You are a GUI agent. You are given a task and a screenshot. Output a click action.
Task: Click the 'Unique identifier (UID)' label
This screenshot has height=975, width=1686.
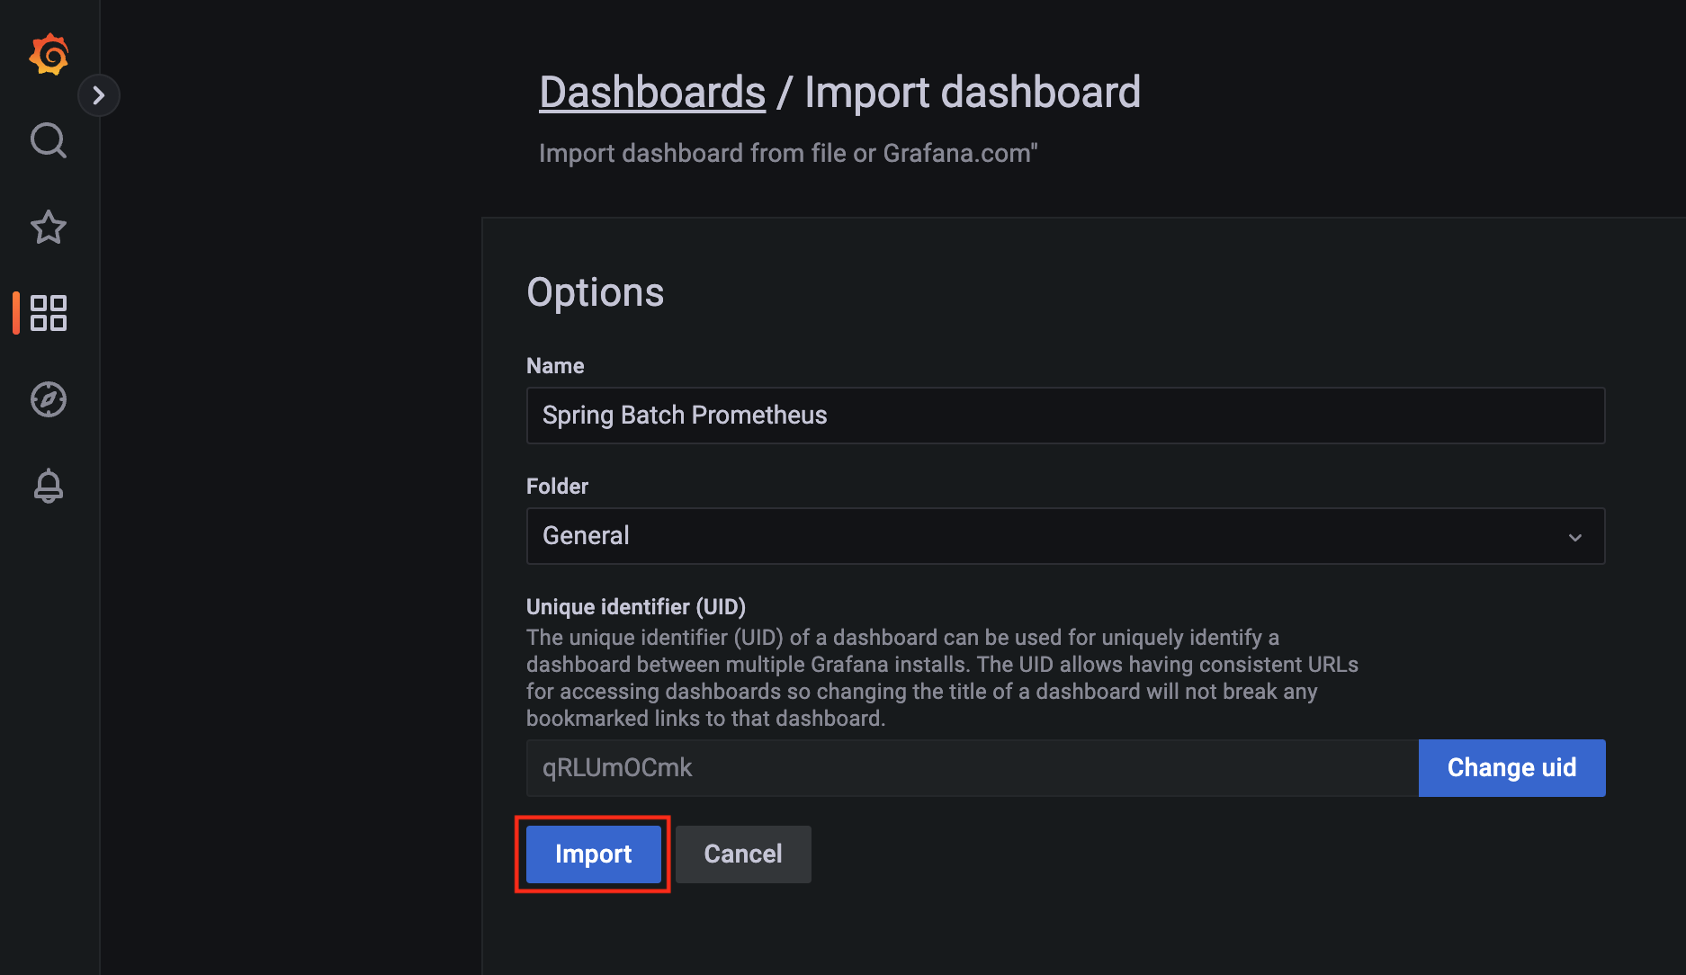click(x=636, y=607)
